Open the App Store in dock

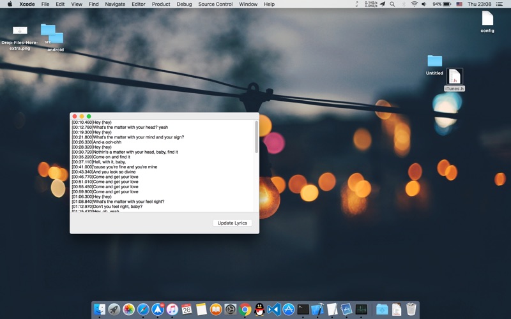click(x=289, y=309)
